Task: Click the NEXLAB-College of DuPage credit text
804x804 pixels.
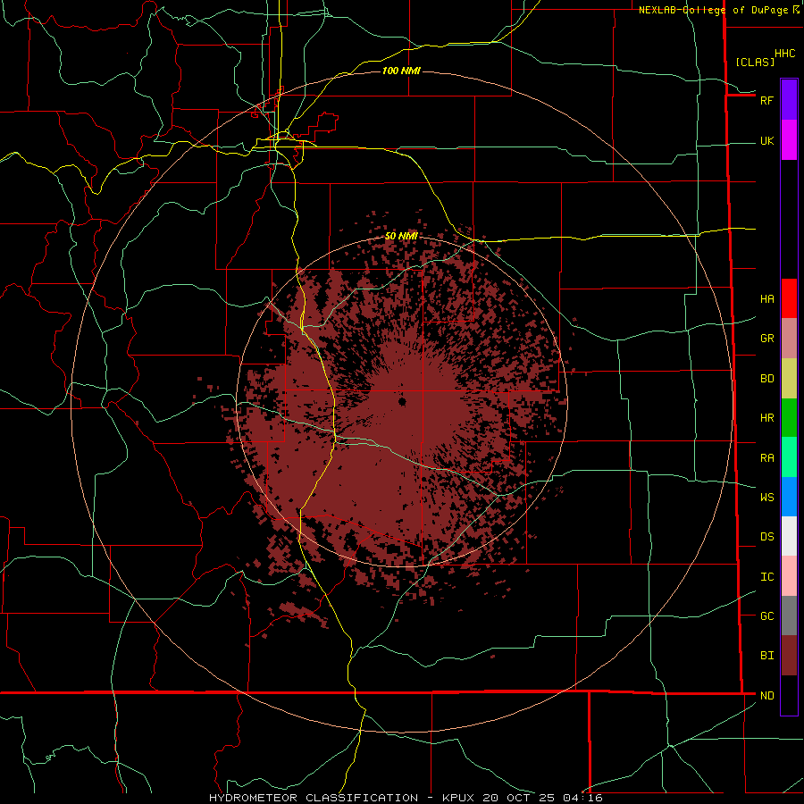Action: point(713,10)
